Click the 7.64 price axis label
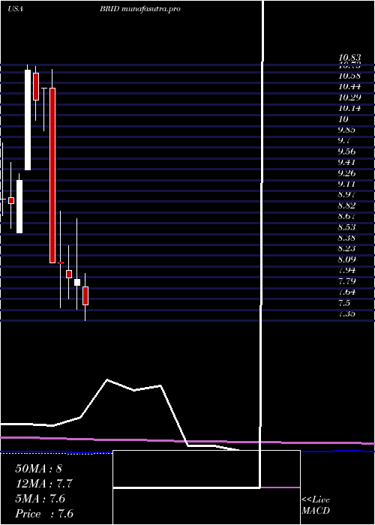375x525 pixels. coord(346,292)
